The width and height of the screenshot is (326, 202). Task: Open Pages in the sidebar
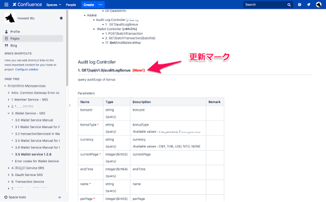click(x=33, y=38)
